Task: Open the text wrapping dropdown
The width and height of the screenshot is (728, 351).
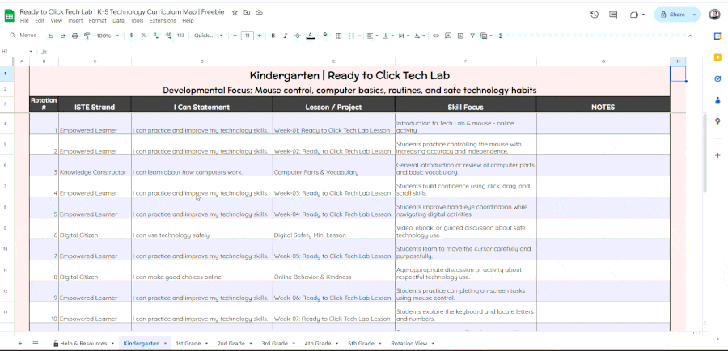Action: [x=403, y=36]
